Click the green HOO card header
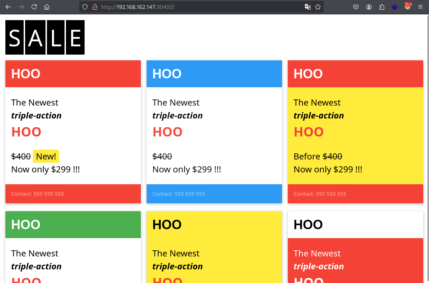The height and width of the screenshot is (283, 429). (73, 224)
